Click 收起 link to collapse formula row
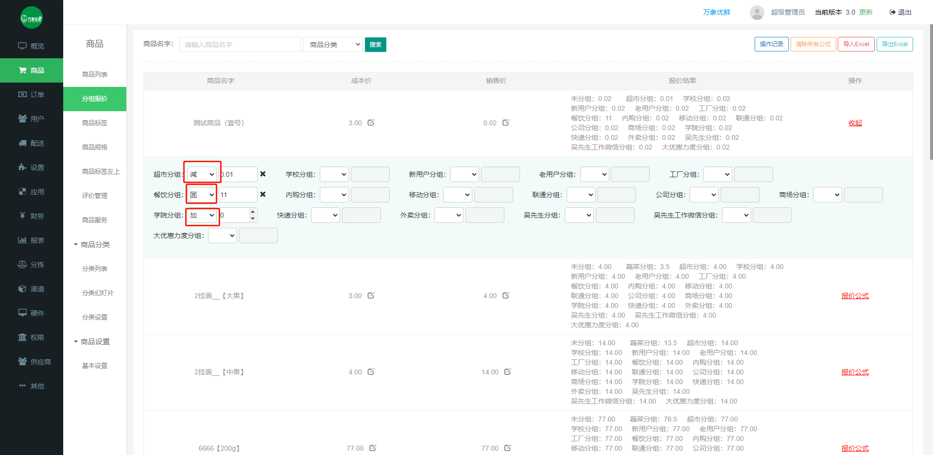Viewport: 933px width, 455px height. (855, 123)
